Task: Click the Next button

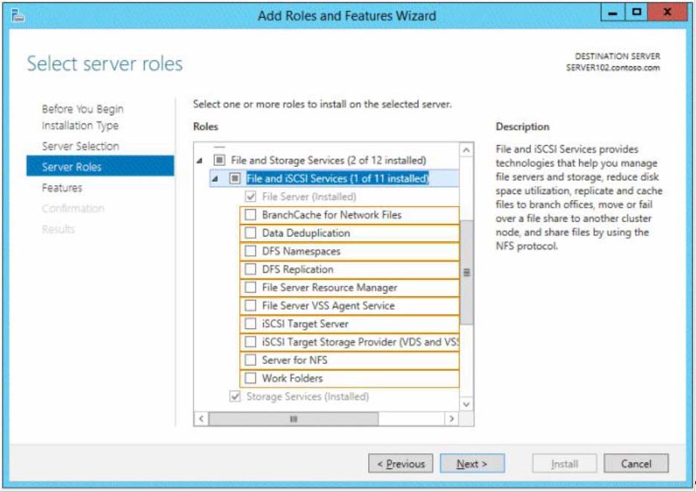Action: pos(472,464)
